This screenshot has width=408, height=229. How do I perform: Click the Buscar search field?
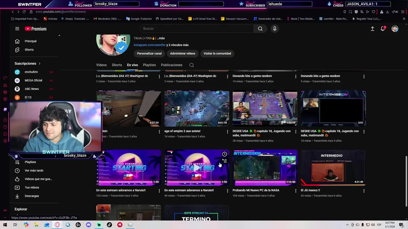[x=197, y=29]
